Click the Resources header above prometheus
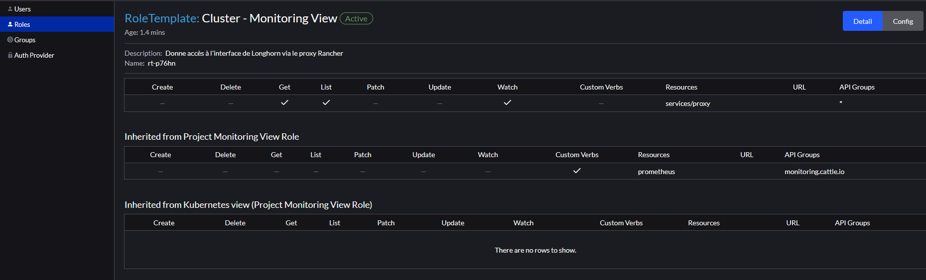The height and width of the screenshot is (280, 926). tap(654, 155)
